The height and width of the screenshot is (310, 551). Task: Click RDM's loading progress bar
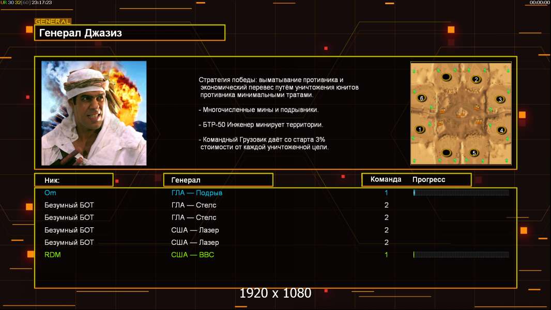[x=461, y=255]
